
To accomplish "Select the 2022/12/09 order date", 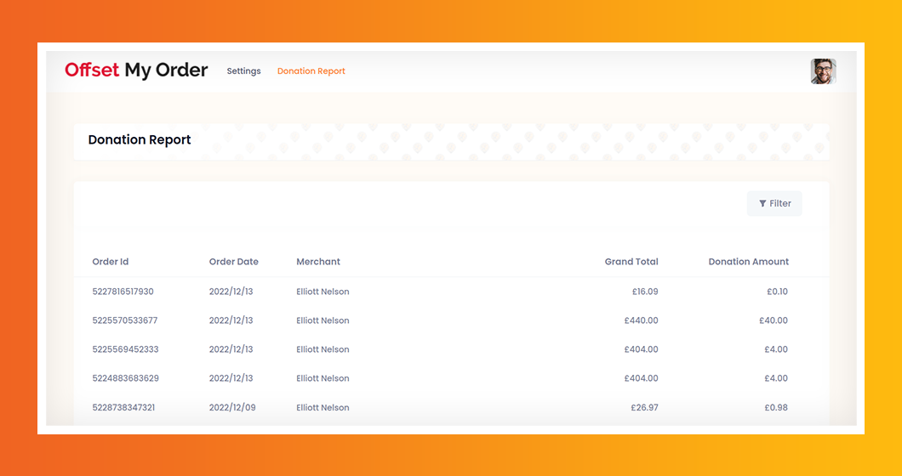I will click(231, 407).
